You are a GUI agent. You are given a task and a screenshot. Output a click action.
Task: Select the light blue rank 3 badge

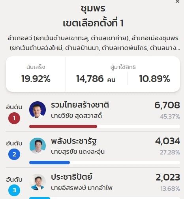(14, 190)
